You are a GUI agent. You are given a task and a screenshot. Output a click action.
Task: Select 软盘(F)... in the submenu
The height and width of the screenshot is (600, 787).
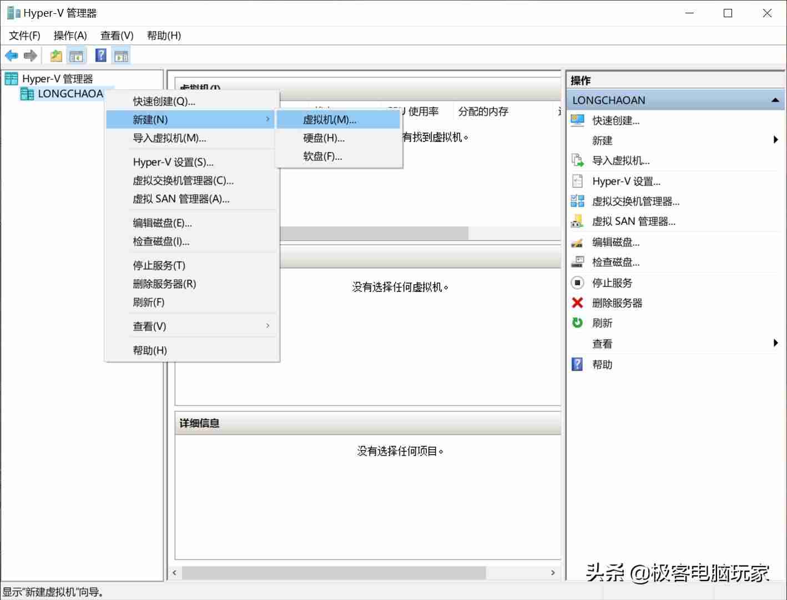point(338,156)
